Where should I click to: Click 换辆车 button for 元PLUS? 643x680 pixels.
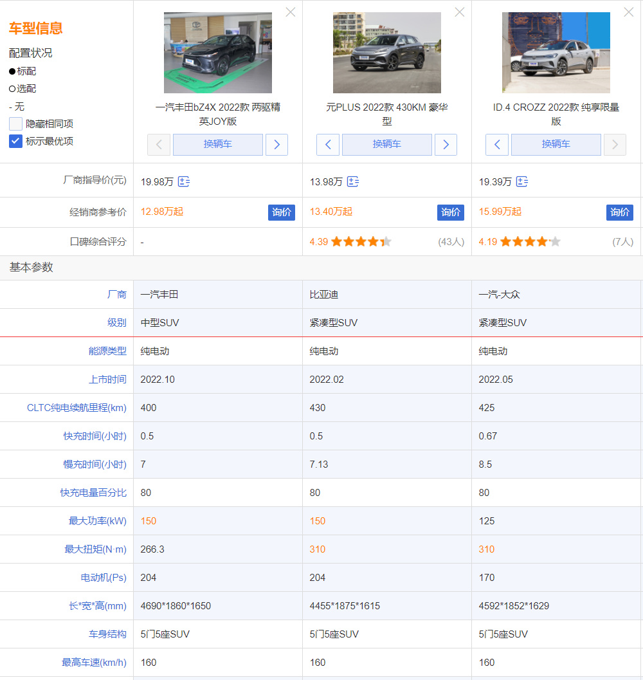click(386, 144)
